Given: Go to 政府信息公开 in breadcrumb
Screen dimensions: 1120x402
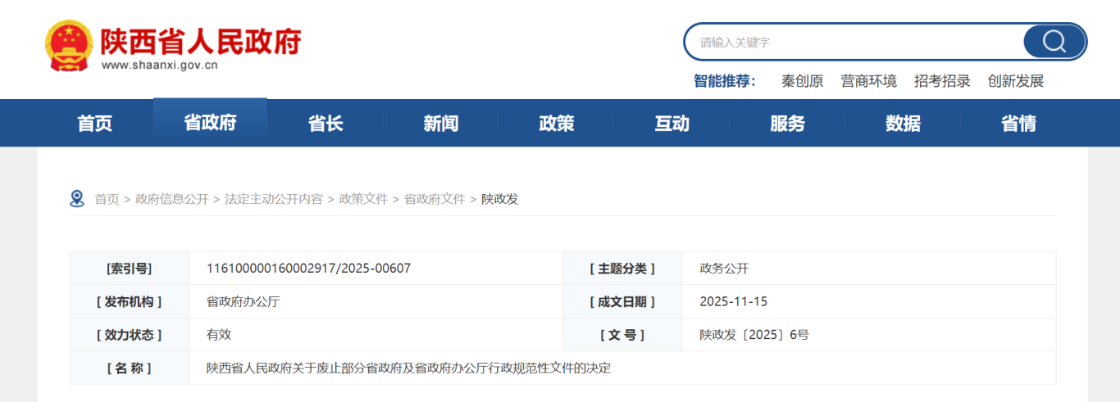Looking at the screenshot, I should 172,199.
